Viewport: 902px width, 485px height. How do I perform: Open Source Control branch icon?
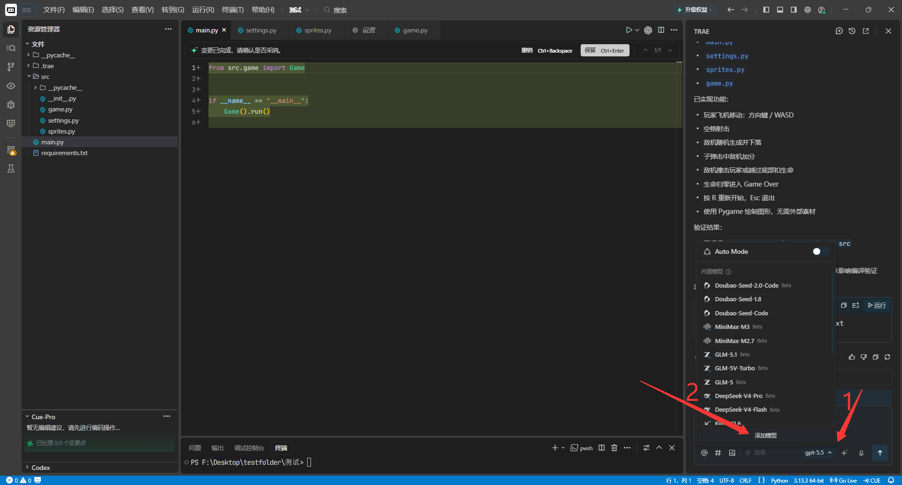(x=11, y=67)
